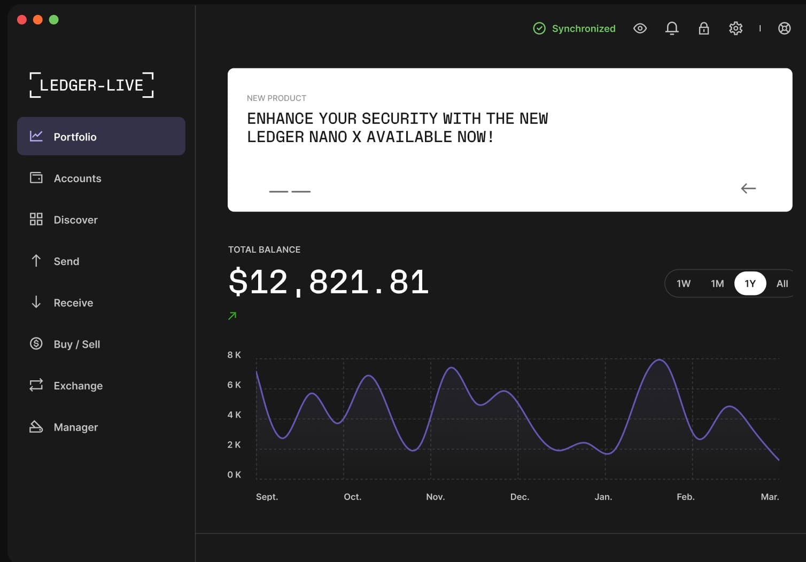Click the 6 K axis value

coord(234,385)
